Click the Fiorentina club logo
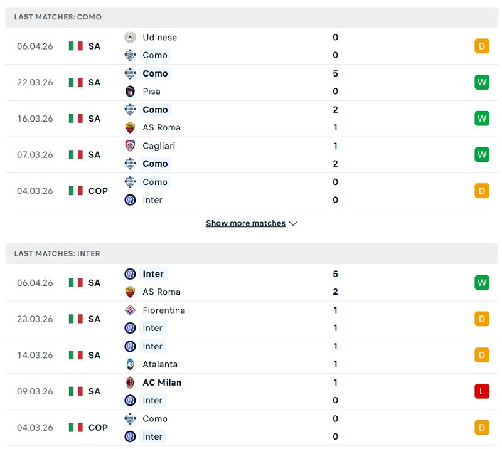The image size is (502, 449). (130, 310)
